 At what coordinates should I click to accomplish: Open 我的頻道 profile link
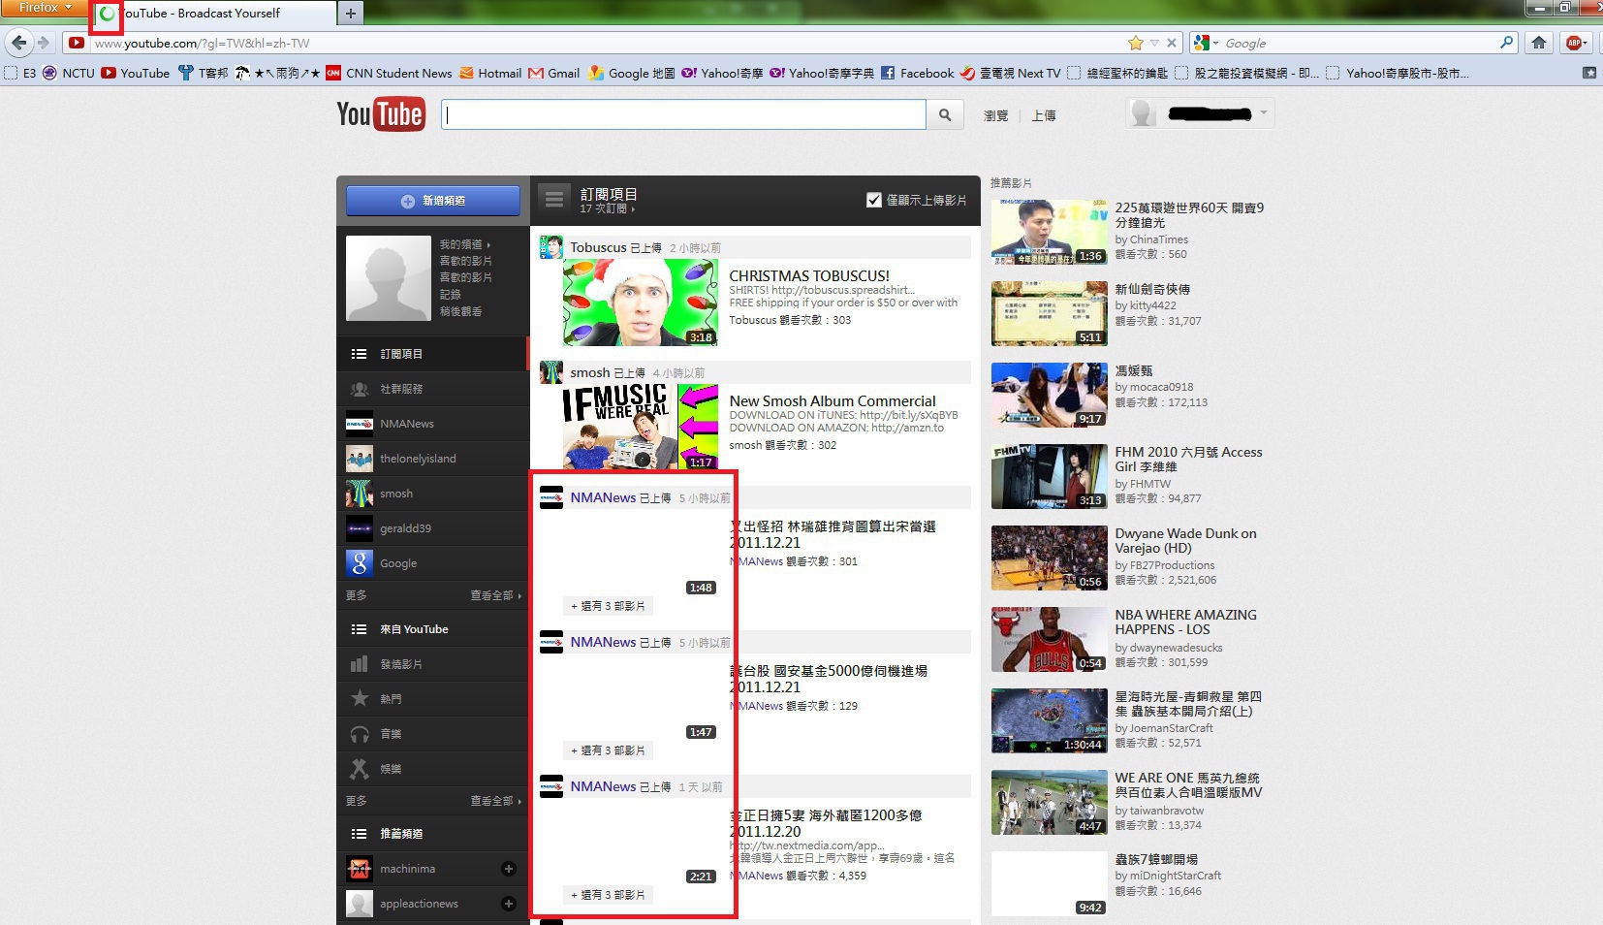pos(464,244)
